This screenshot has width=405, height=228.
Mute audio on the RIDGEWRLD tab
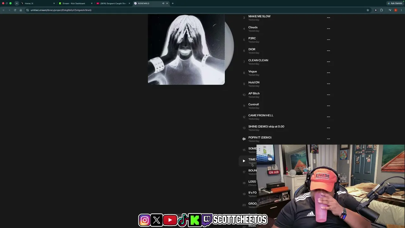163,3
